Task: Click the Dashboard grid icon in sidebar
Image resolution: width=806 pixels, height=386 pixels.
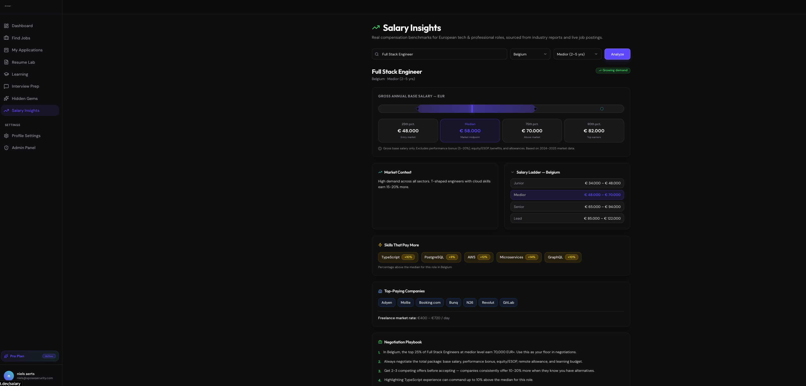Action: pyautogui.click(x=6, y=26)
